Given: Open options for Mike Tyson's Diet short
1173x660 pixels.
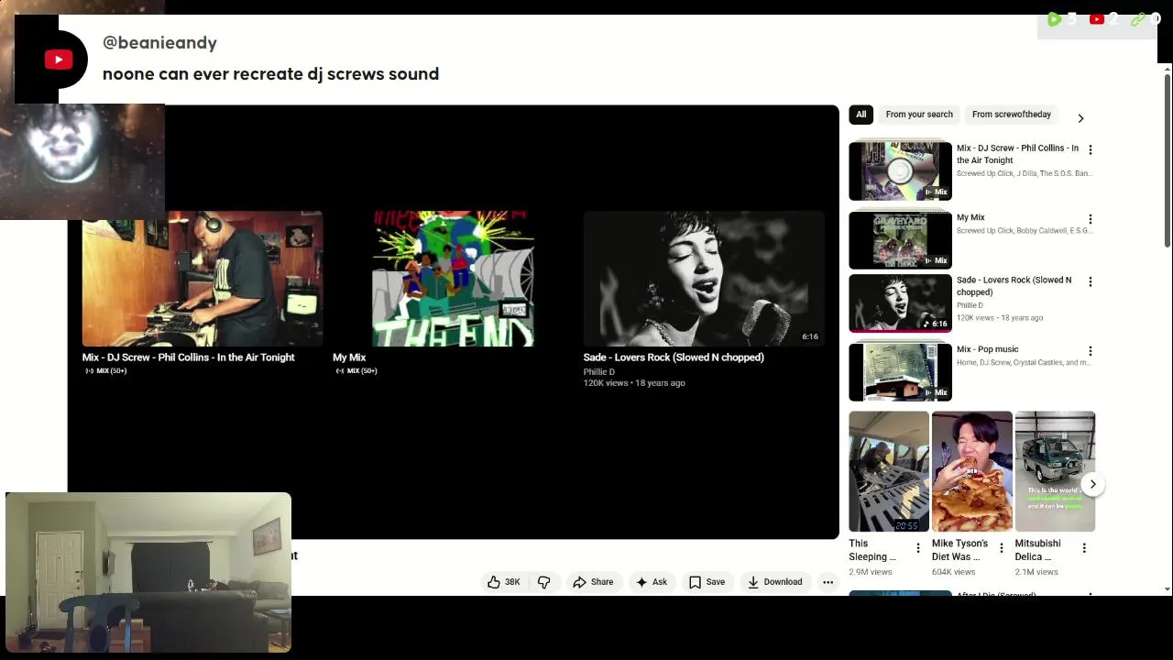Looking at the screenshot, I should (1001, 548).
